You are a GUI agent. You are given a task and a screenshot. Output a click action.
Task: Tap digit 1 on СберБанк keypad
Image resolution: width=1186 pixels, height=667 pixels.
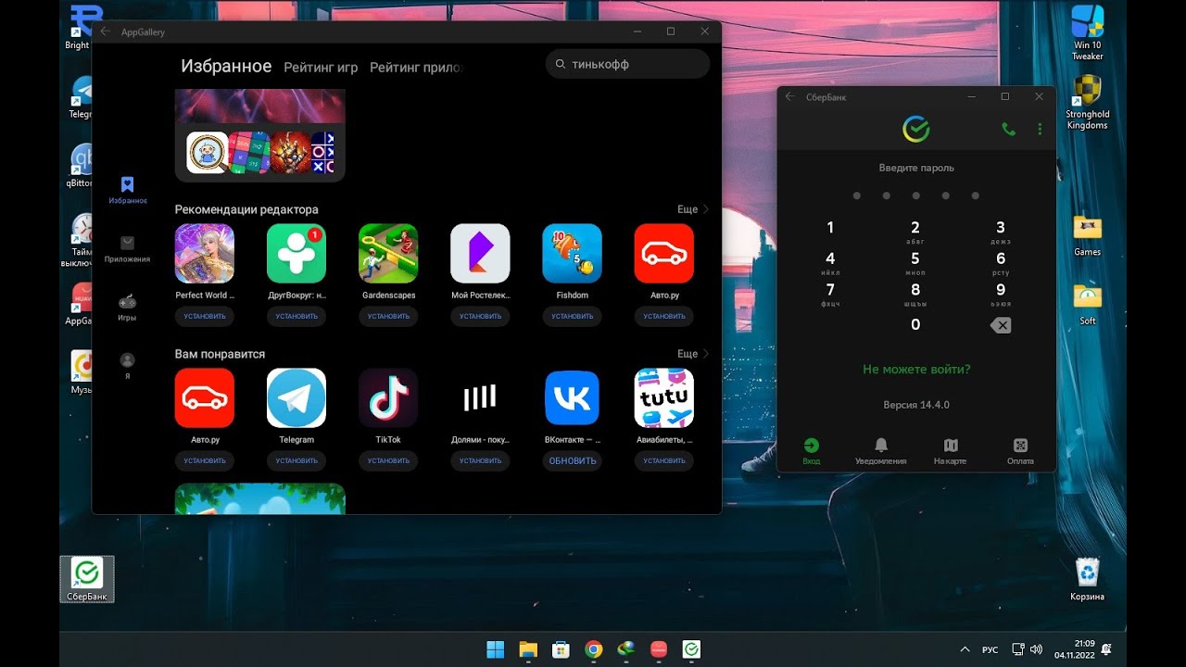point(830,228)
